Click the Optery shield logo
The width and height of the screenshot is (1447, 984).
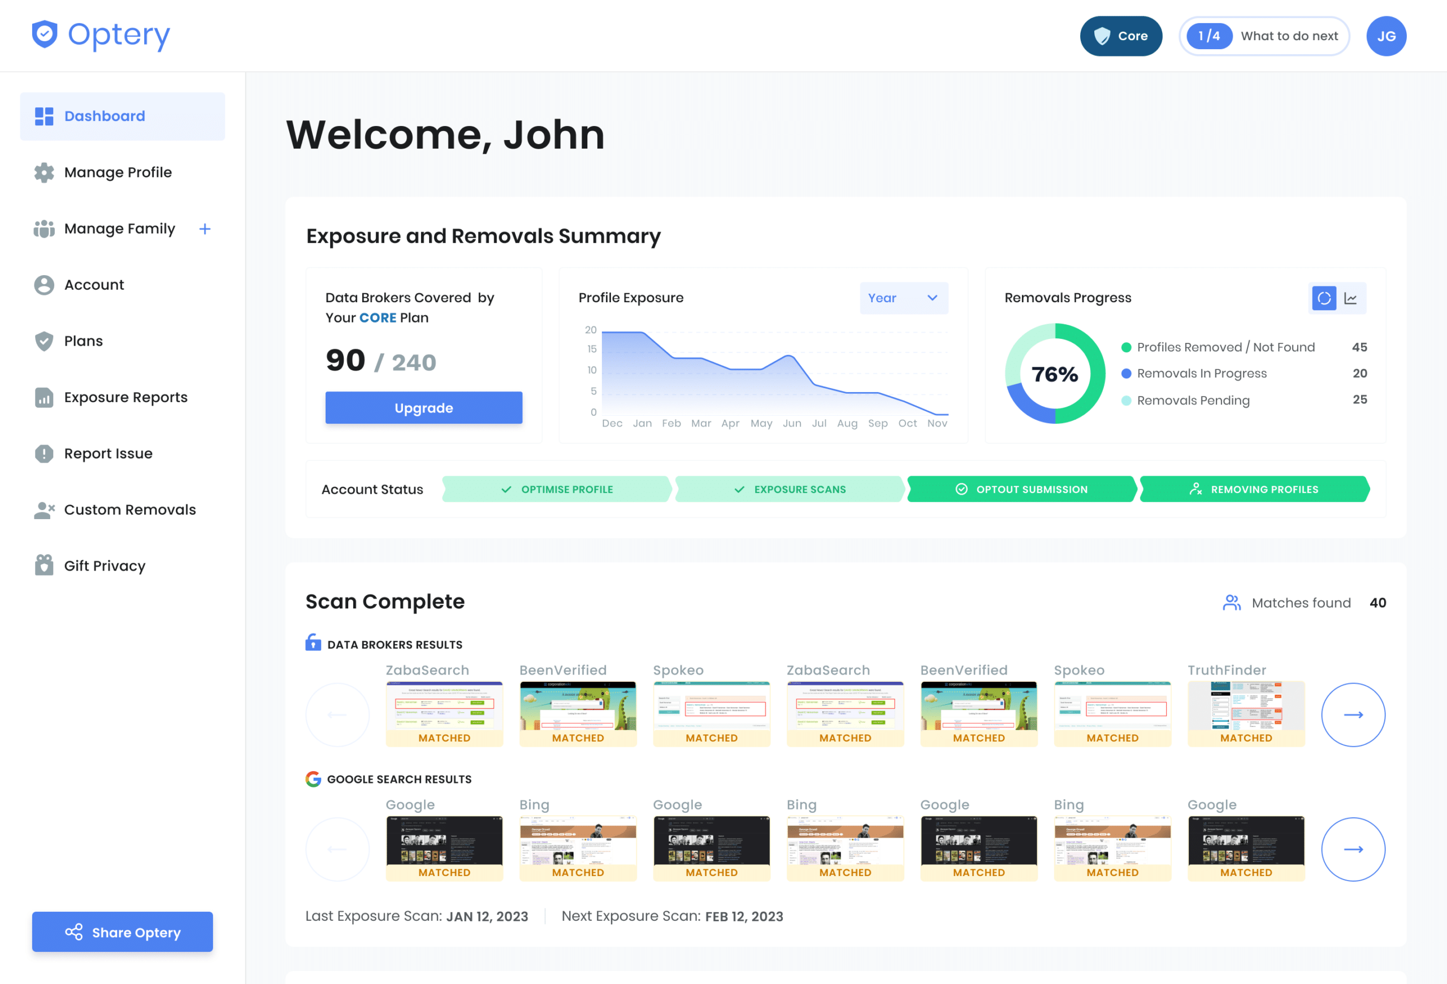pos(44,34)
